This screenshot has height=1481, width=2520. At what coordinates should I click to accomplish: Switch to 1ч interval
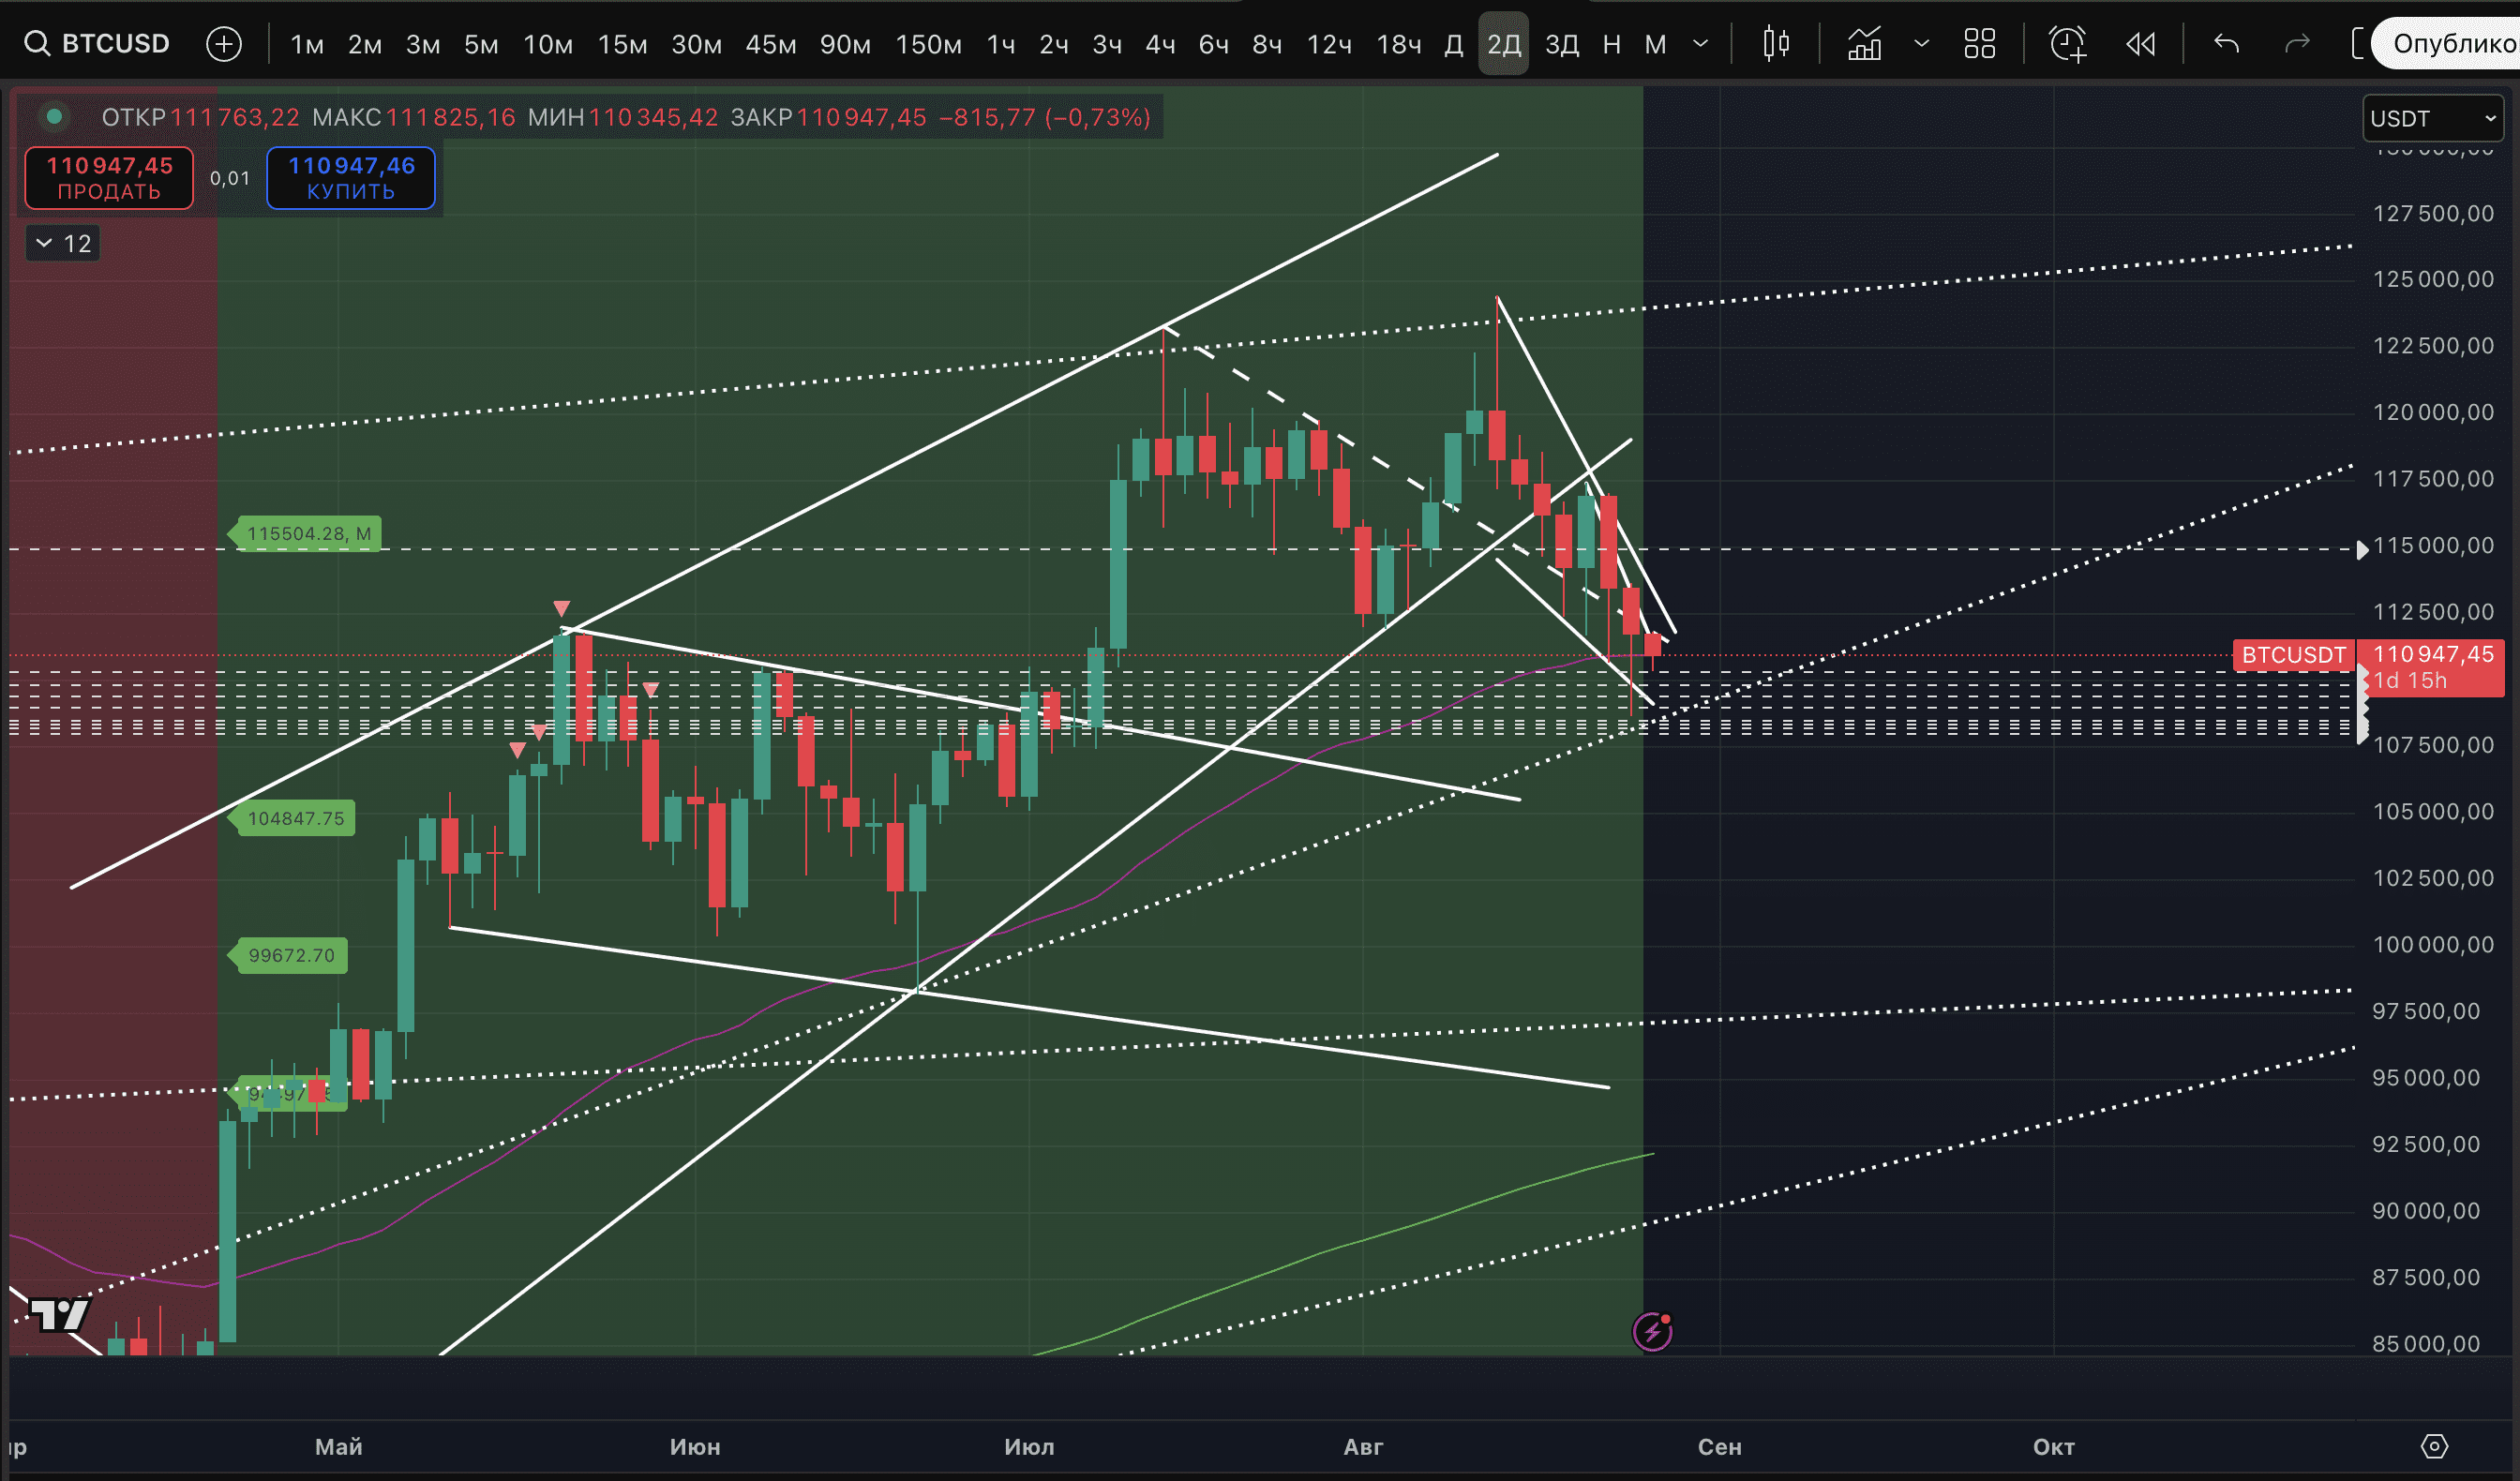[1001, 44]
